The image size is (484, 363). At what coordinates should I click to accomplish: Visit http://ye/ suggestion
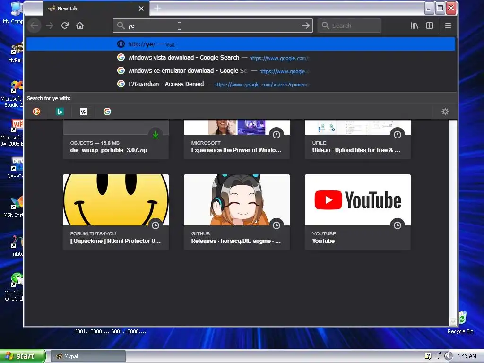point(241,44)
